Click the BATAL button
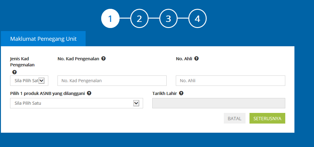314x147 pixels. pyautogui.click(x=235, y=118)
